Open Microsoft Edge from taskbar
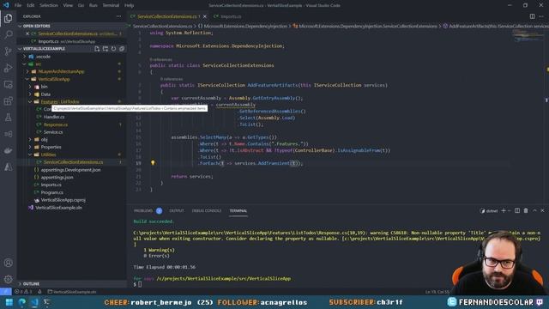 [x=21, y=302]
